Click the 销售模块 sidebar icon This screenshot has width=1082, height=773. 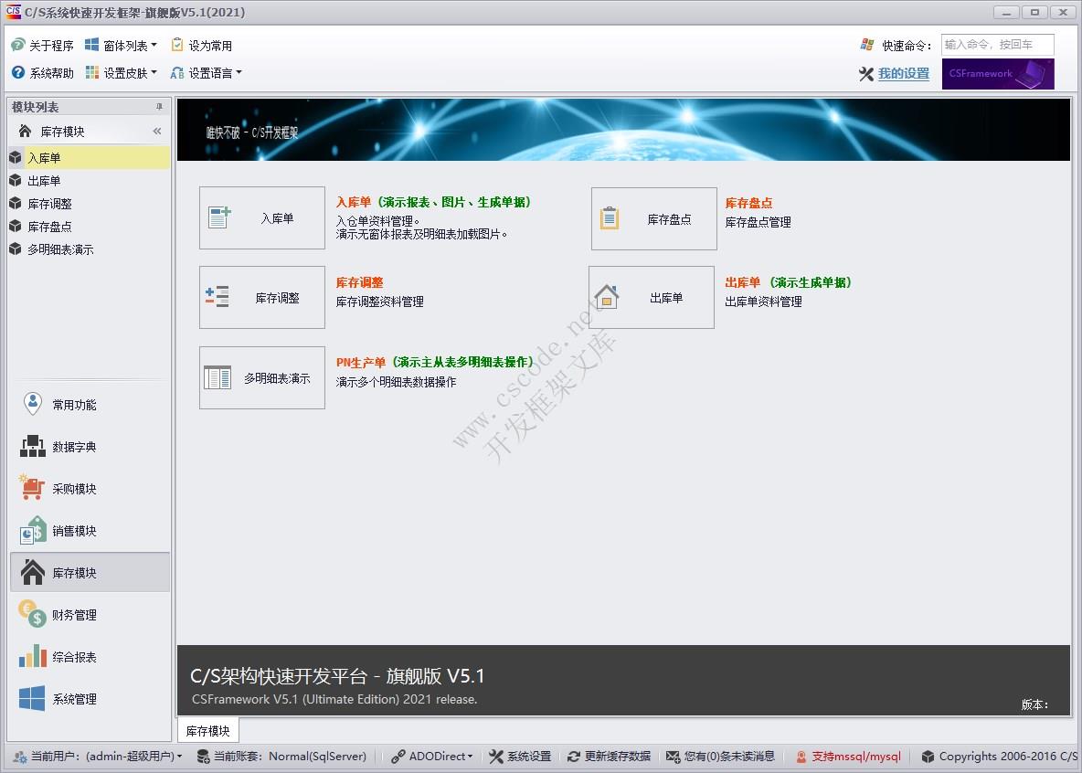click(x=31, y=530)
